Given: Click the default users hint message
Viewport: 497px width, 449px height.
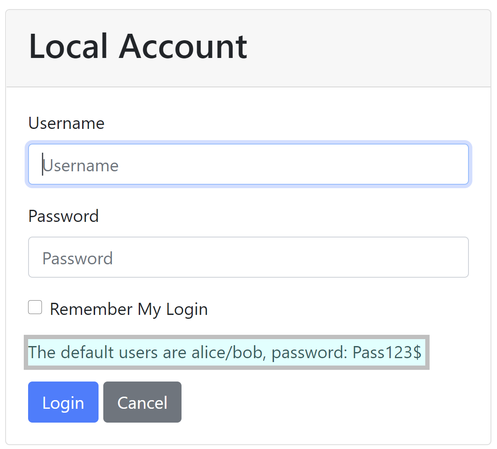Looking at the screenshot, I should coord(225,353).
